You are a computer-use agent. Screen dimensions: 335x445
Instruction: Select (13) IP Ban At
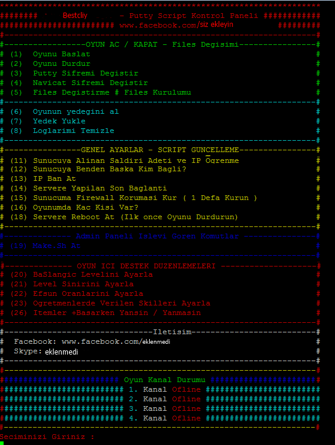(43, 179)
